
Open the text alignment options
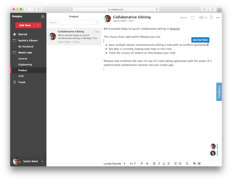coord(187,163)
